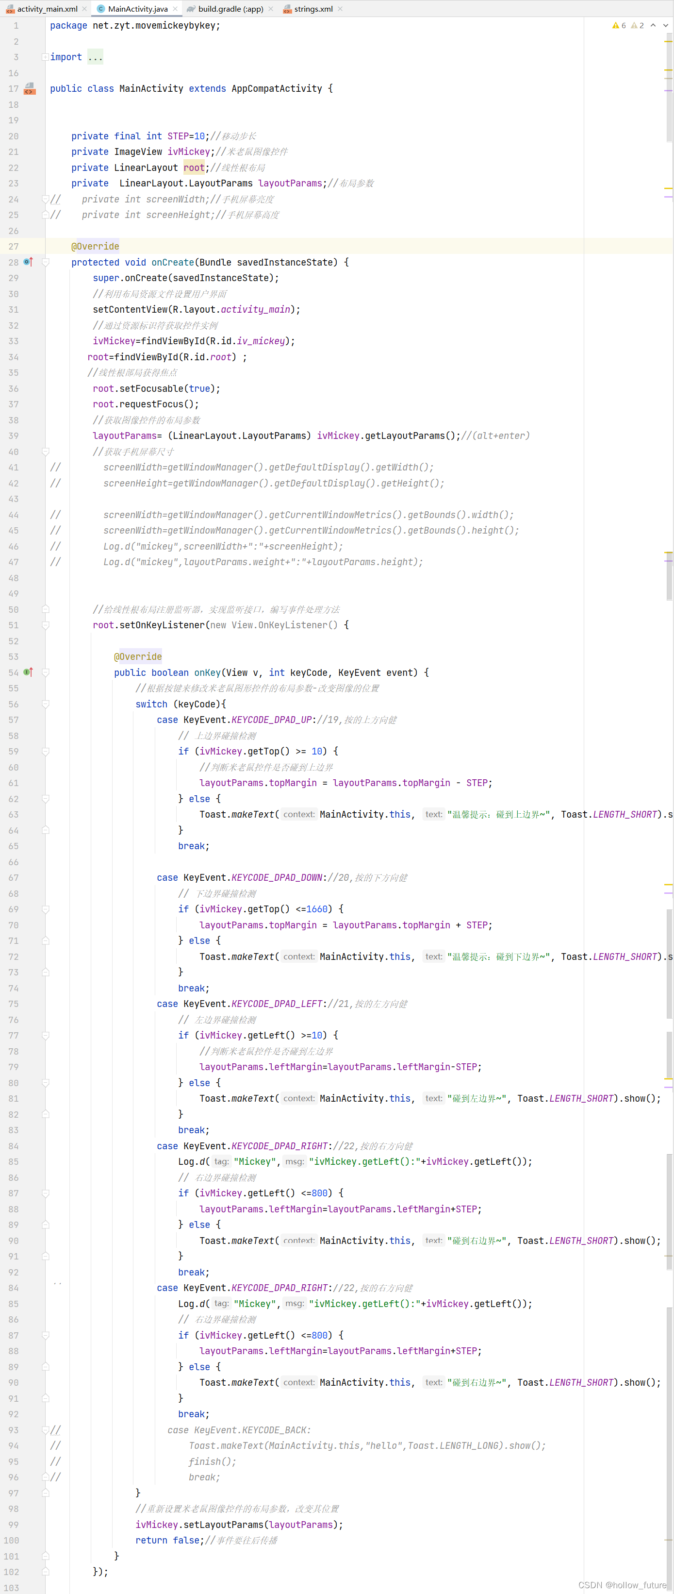Click the fold end marker at line 102
674x1594 pixels.
pyautogui.click(x=45, y=1572)
